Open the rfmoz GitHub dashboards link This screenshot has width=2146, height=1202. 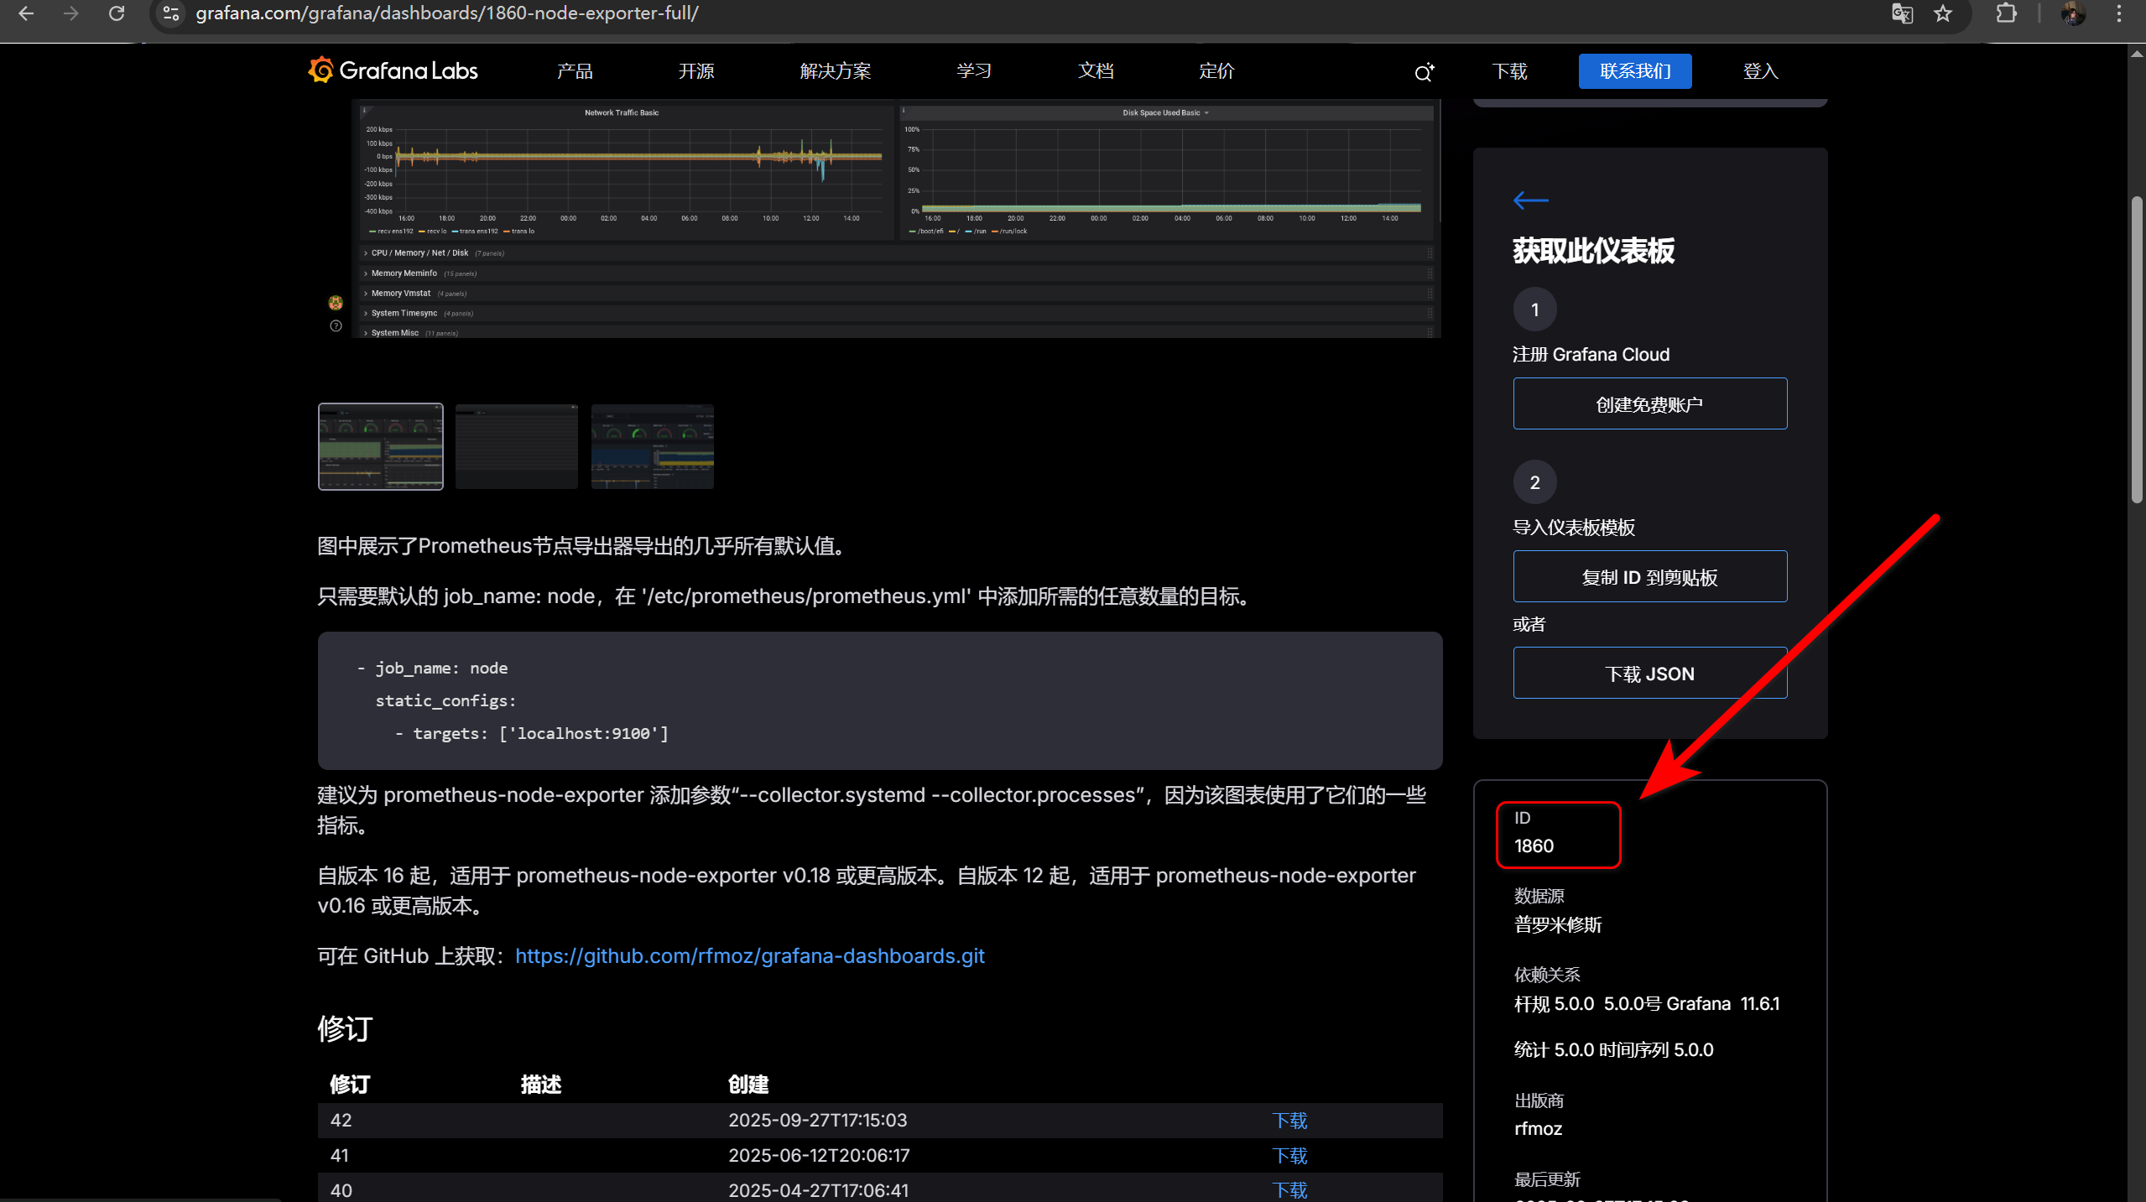749,955
